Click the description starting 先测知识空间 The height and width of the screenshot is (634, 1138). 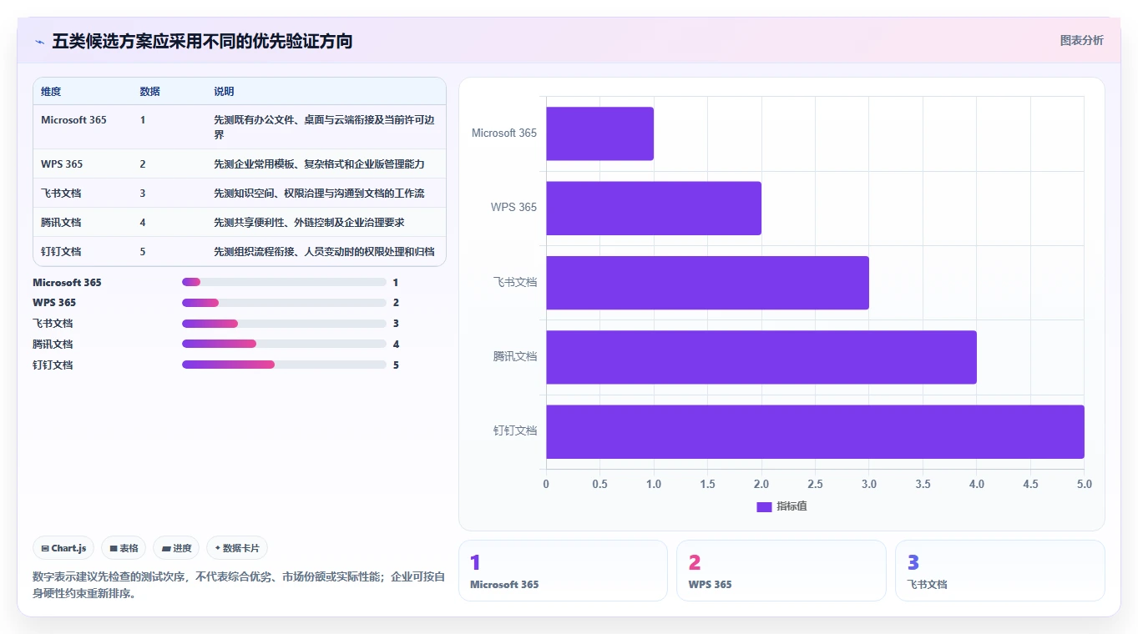tap(319, 194)
